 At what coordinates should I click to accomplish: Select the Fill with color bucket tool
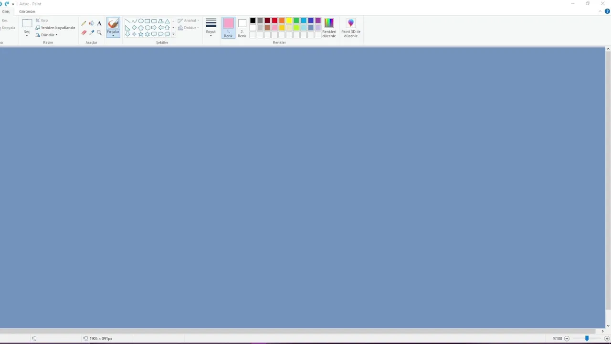[91, 23]
